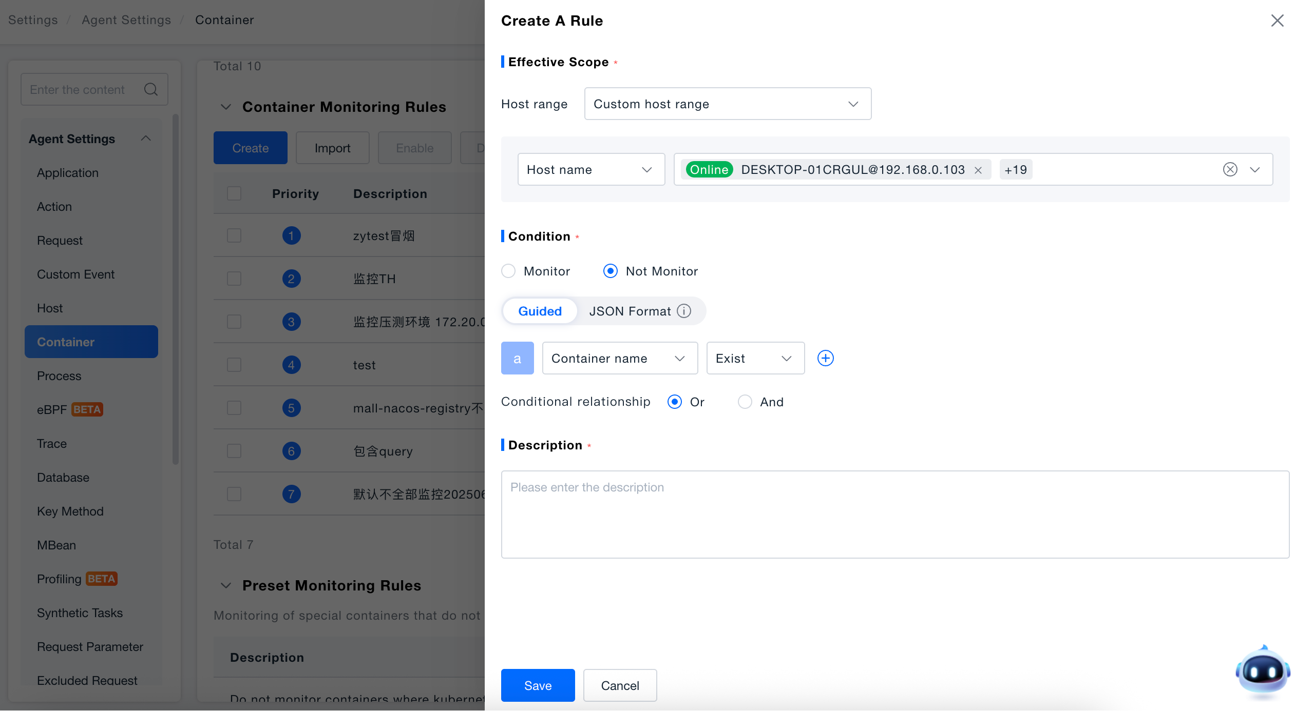The height and width of the screenshot is (711, 1295).
Task: Click the Save button
Action: [538, 685]
